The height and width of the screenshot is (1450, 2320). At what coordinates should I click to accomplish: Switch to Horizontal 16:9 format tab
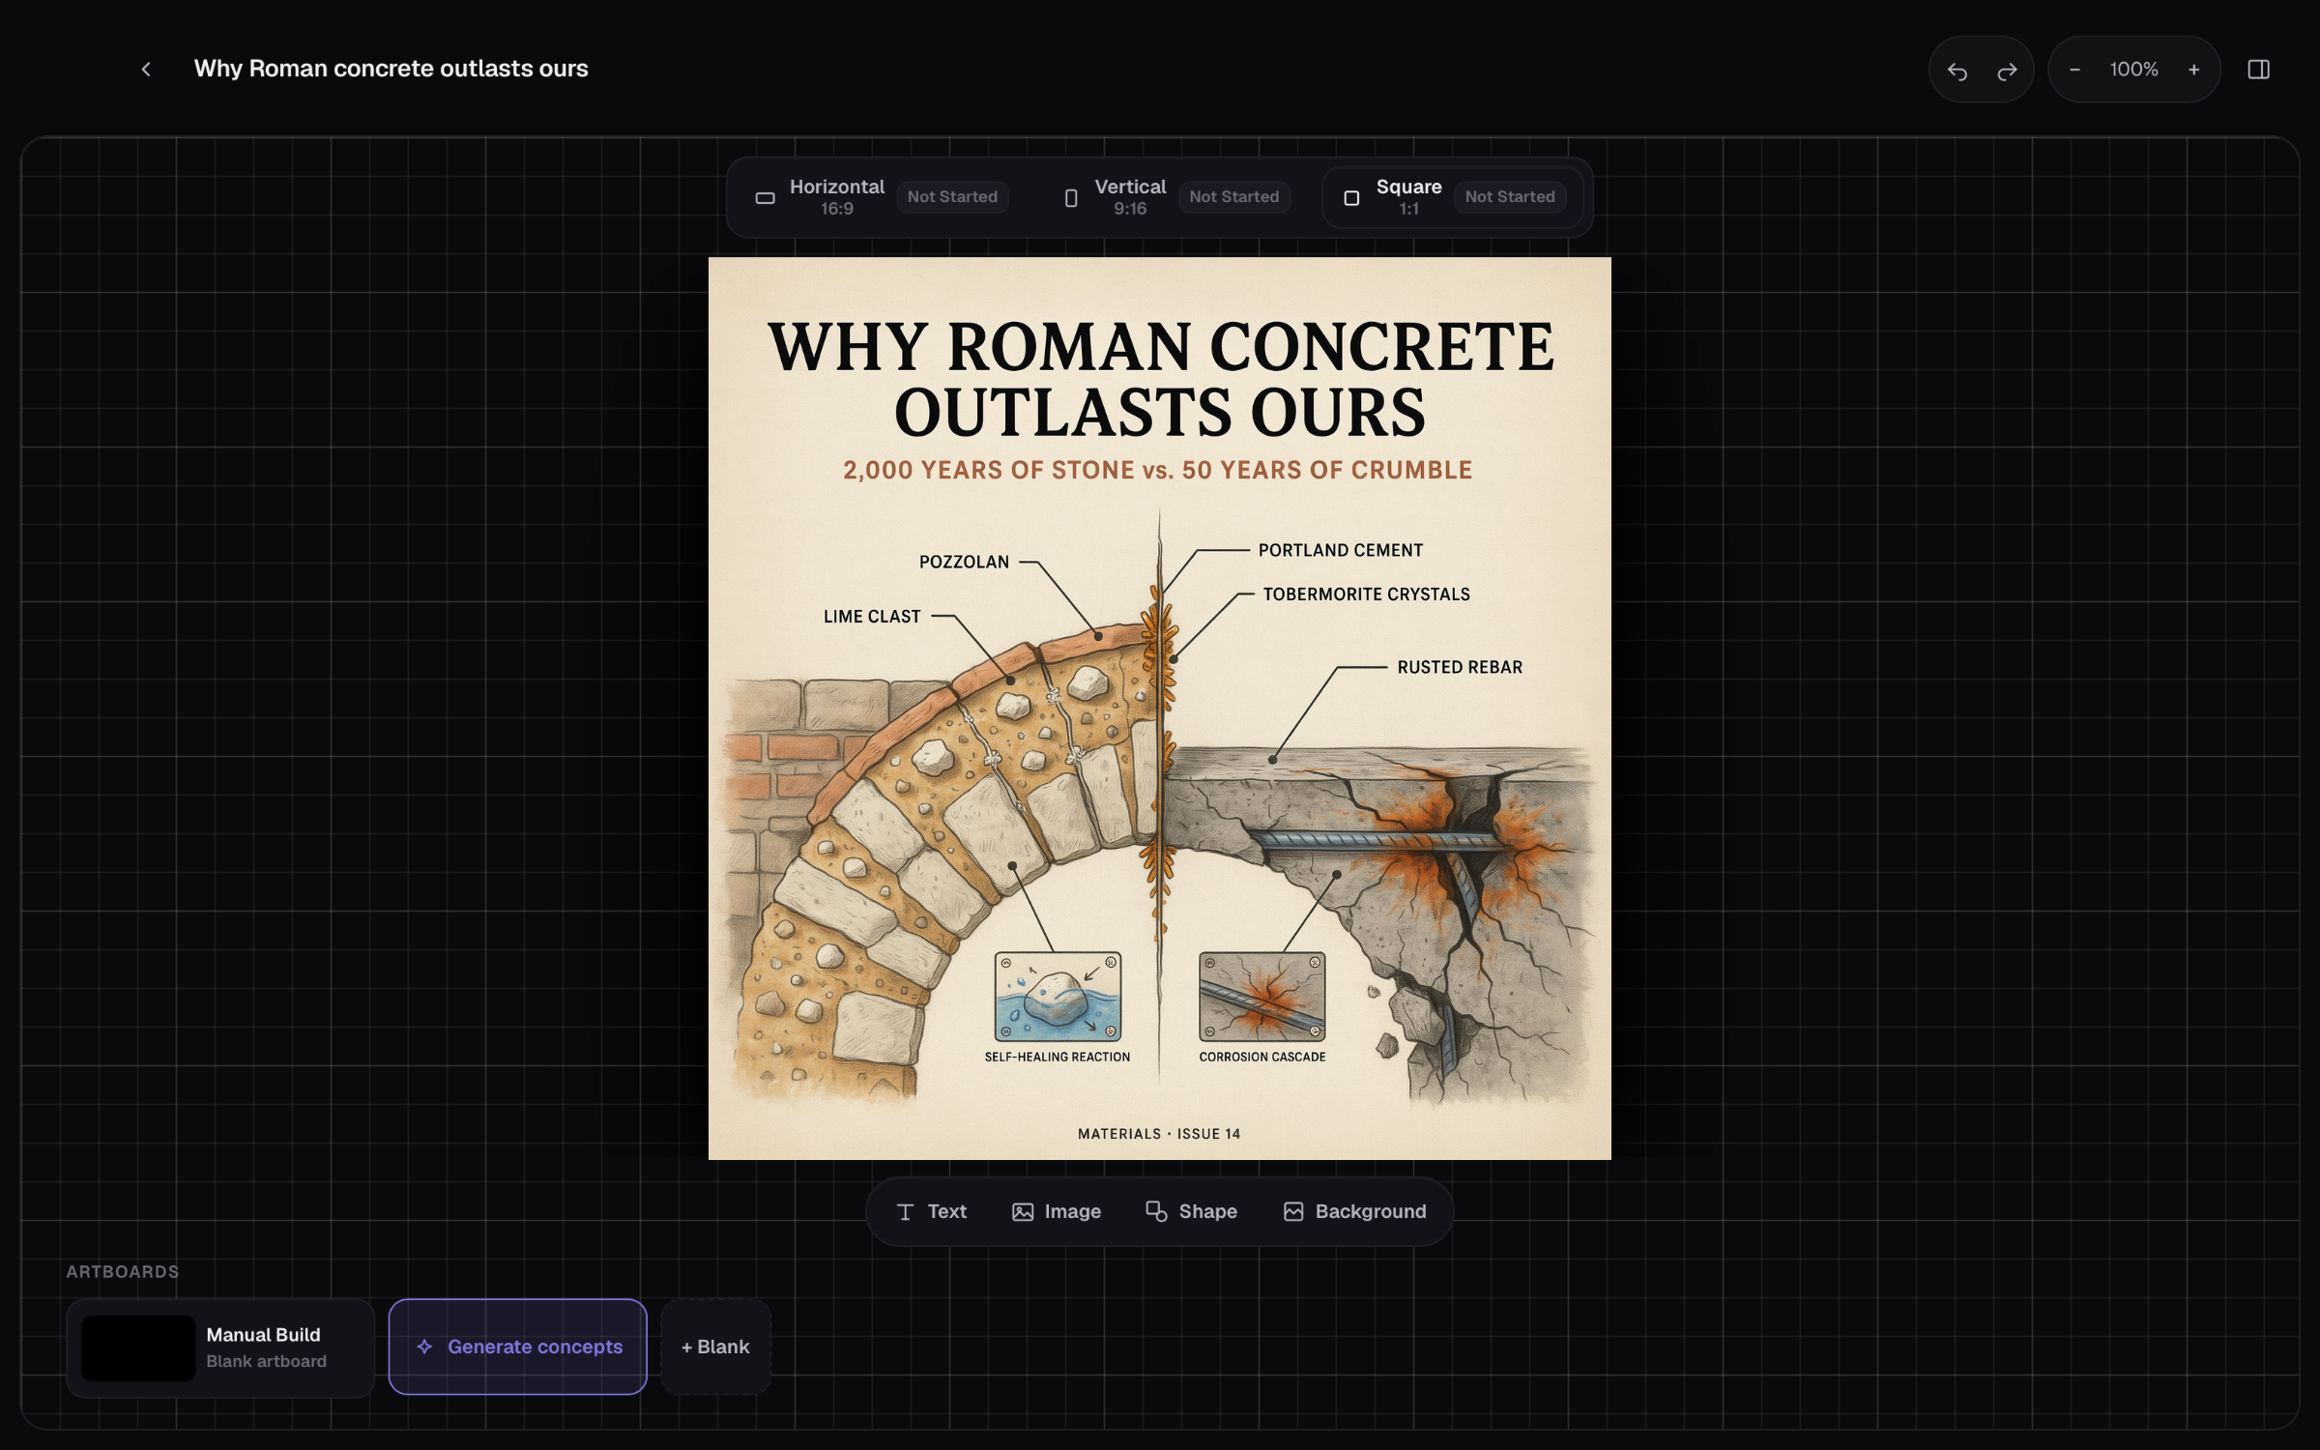coord(882,197)
